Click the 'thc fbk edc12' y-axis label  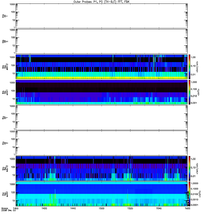coord(5,169)
